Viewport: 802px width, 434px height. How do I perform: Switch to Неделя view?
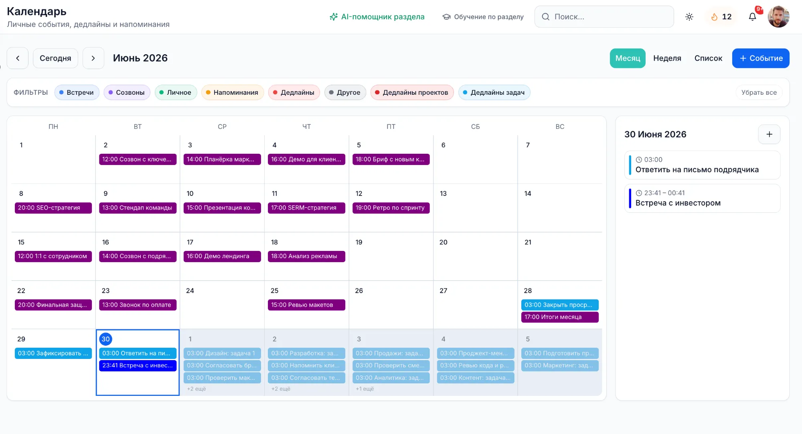tap(667, 58)
